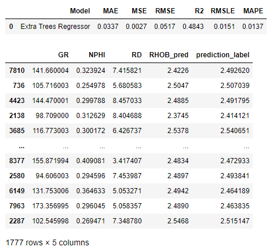This screenshot has height=250, width=273.
Task: Select index 0 in metrics table
Action: [x=11, y=27]
